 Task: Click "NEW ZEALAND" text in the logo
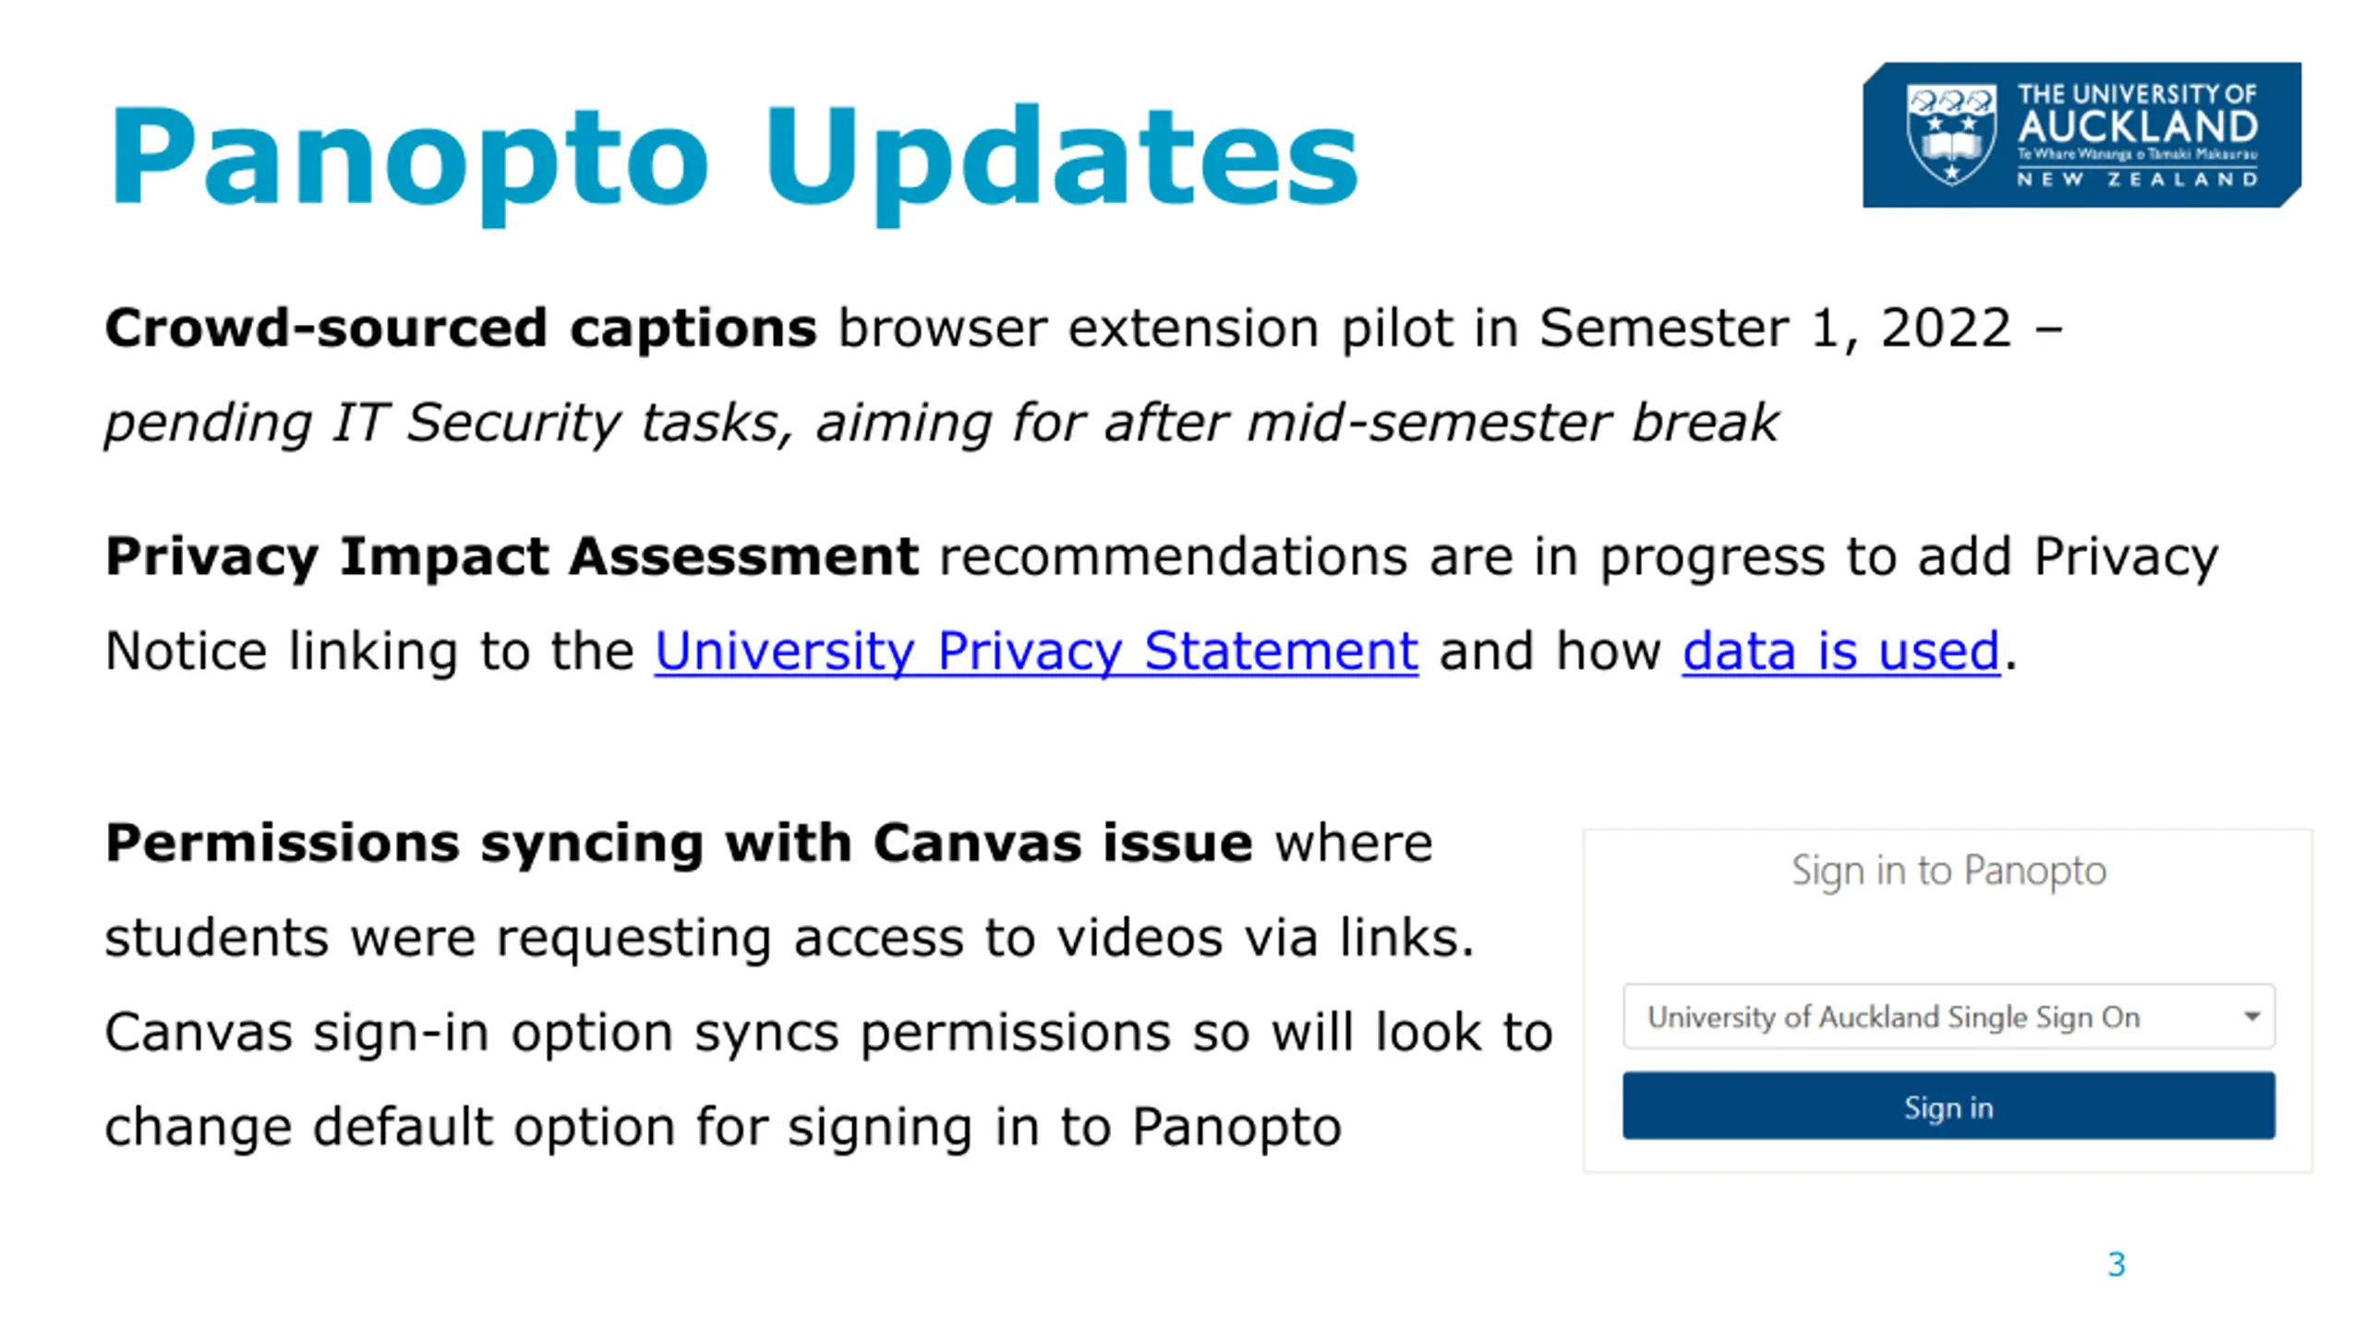click(x=2137, y=179)
